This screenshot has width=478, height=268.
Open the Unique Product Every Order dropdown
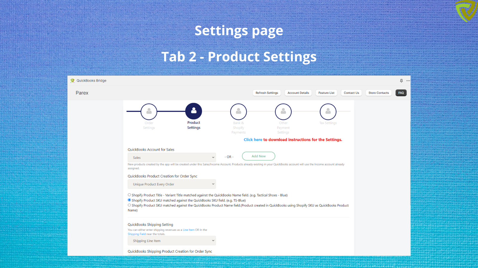click(x=172, y=184)
